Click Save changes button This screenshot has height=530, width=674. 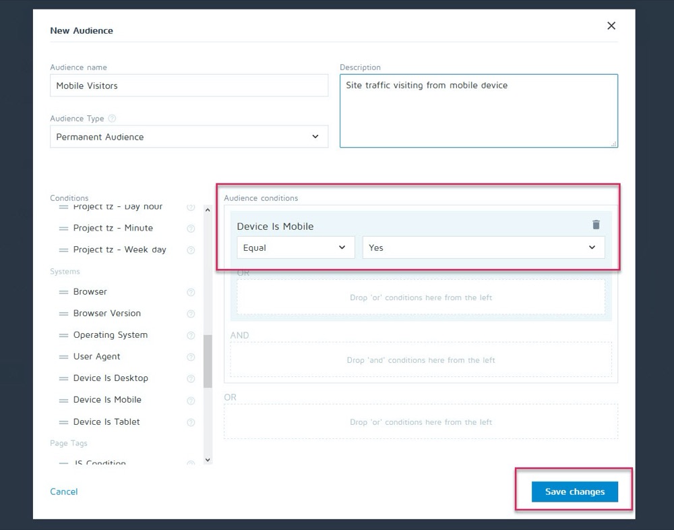(574, 492)
